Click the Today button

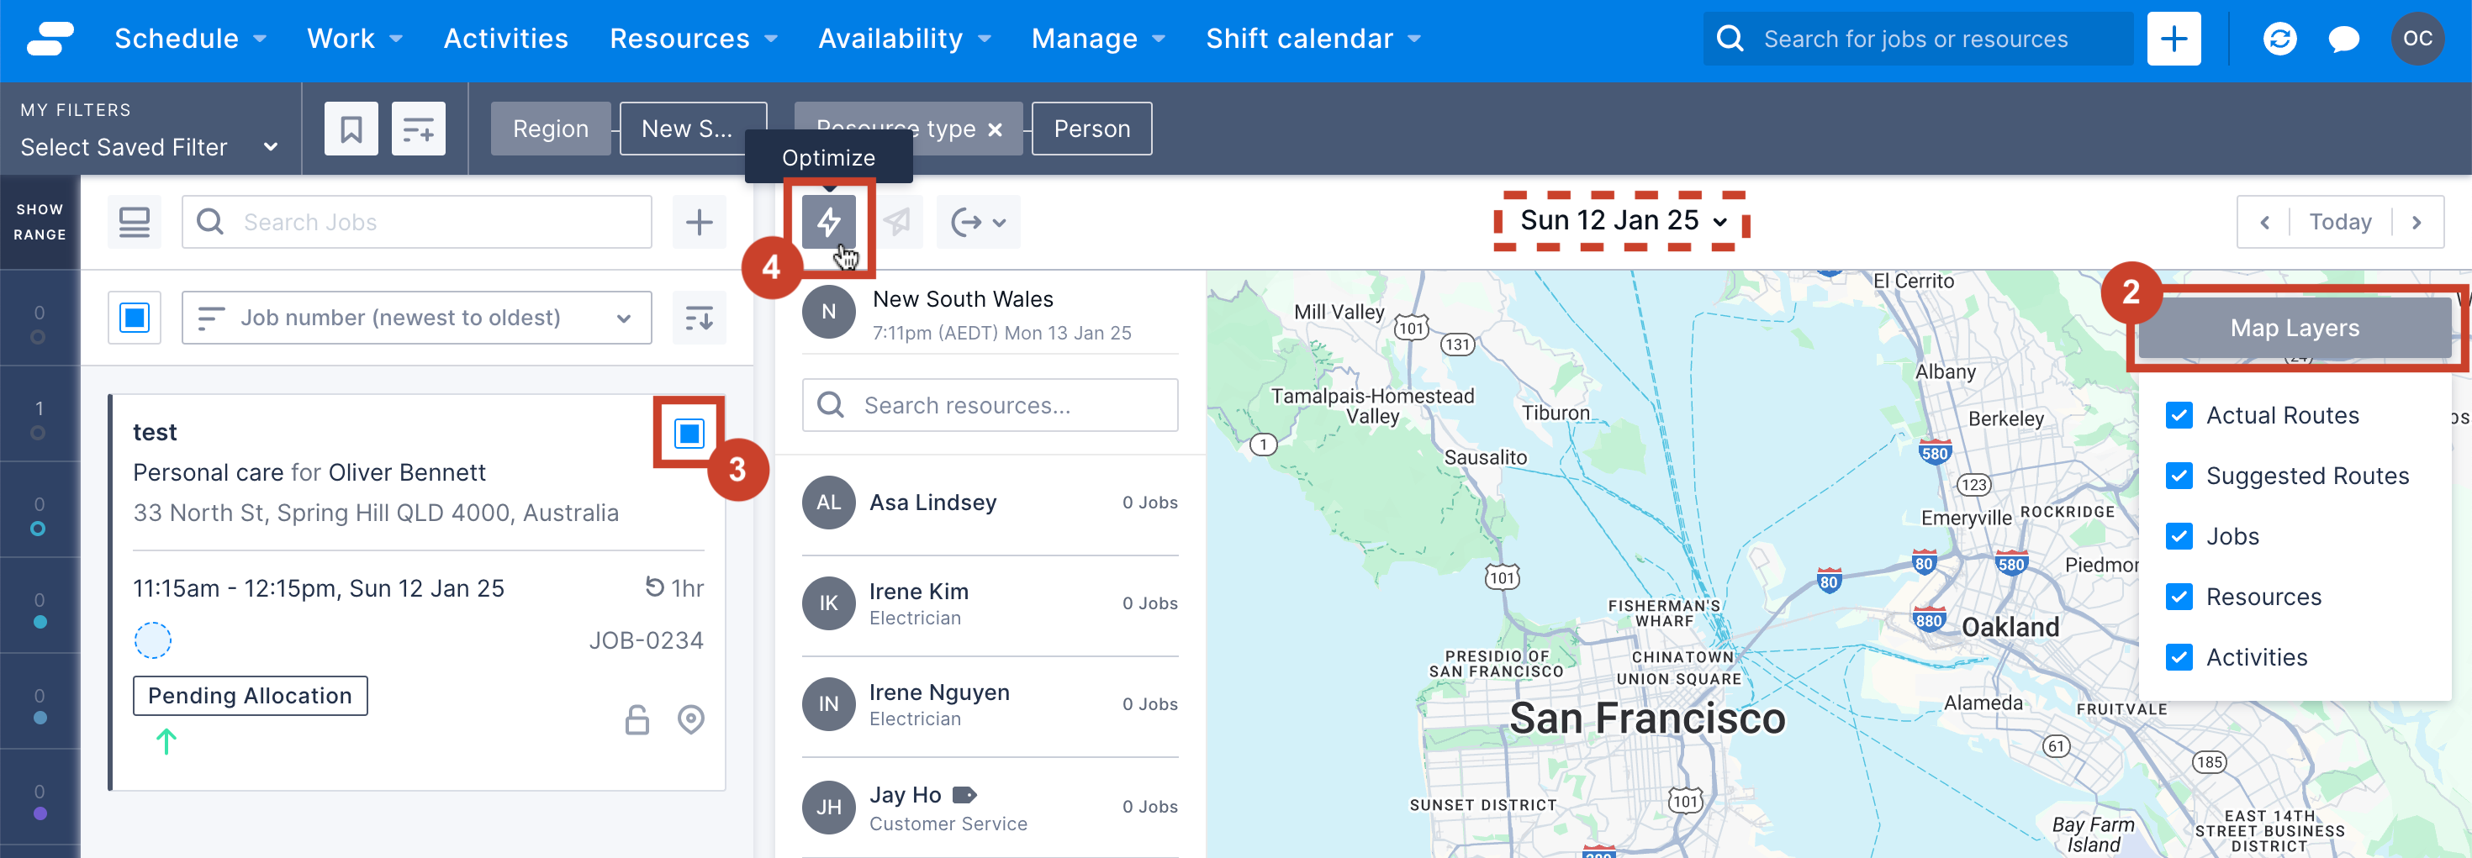pyautogui.click(x=2339, y=223)
